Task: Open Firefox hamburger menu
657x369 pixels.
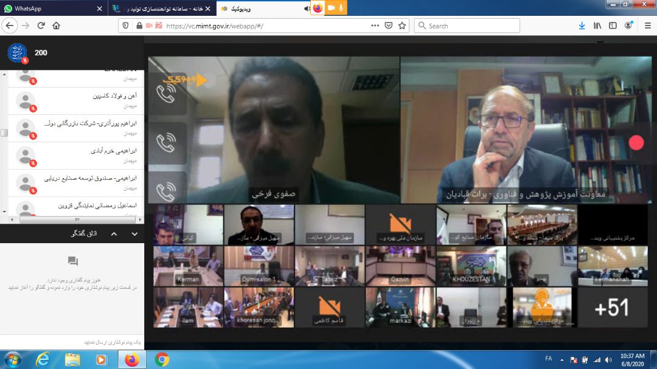Action: pyautogui.click(x=646, y=26)
